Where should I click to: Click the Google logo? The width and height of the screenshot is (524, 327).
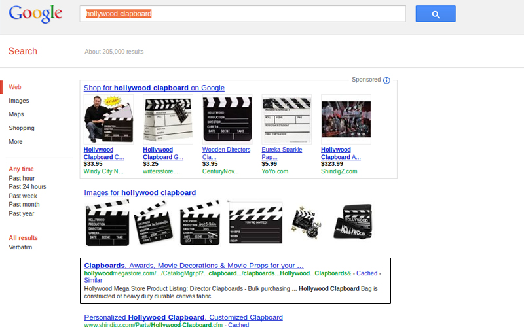(35, 14)
